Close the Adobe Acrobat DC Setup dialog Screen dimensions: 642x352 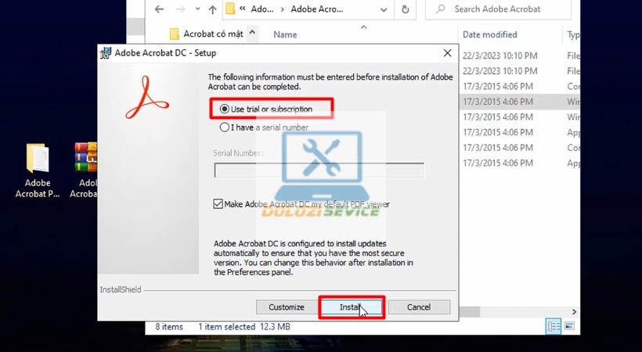447,53
